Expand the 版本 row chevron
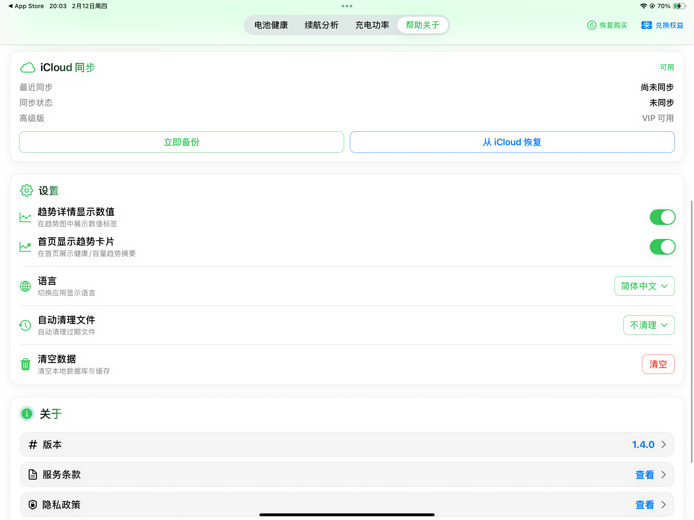The width and height of the screenshot is (694, 520). (x=664, y=444)
